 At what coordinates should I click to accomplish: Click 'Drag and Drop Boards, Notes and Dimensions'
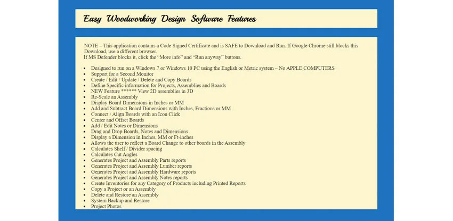[139, 132]
